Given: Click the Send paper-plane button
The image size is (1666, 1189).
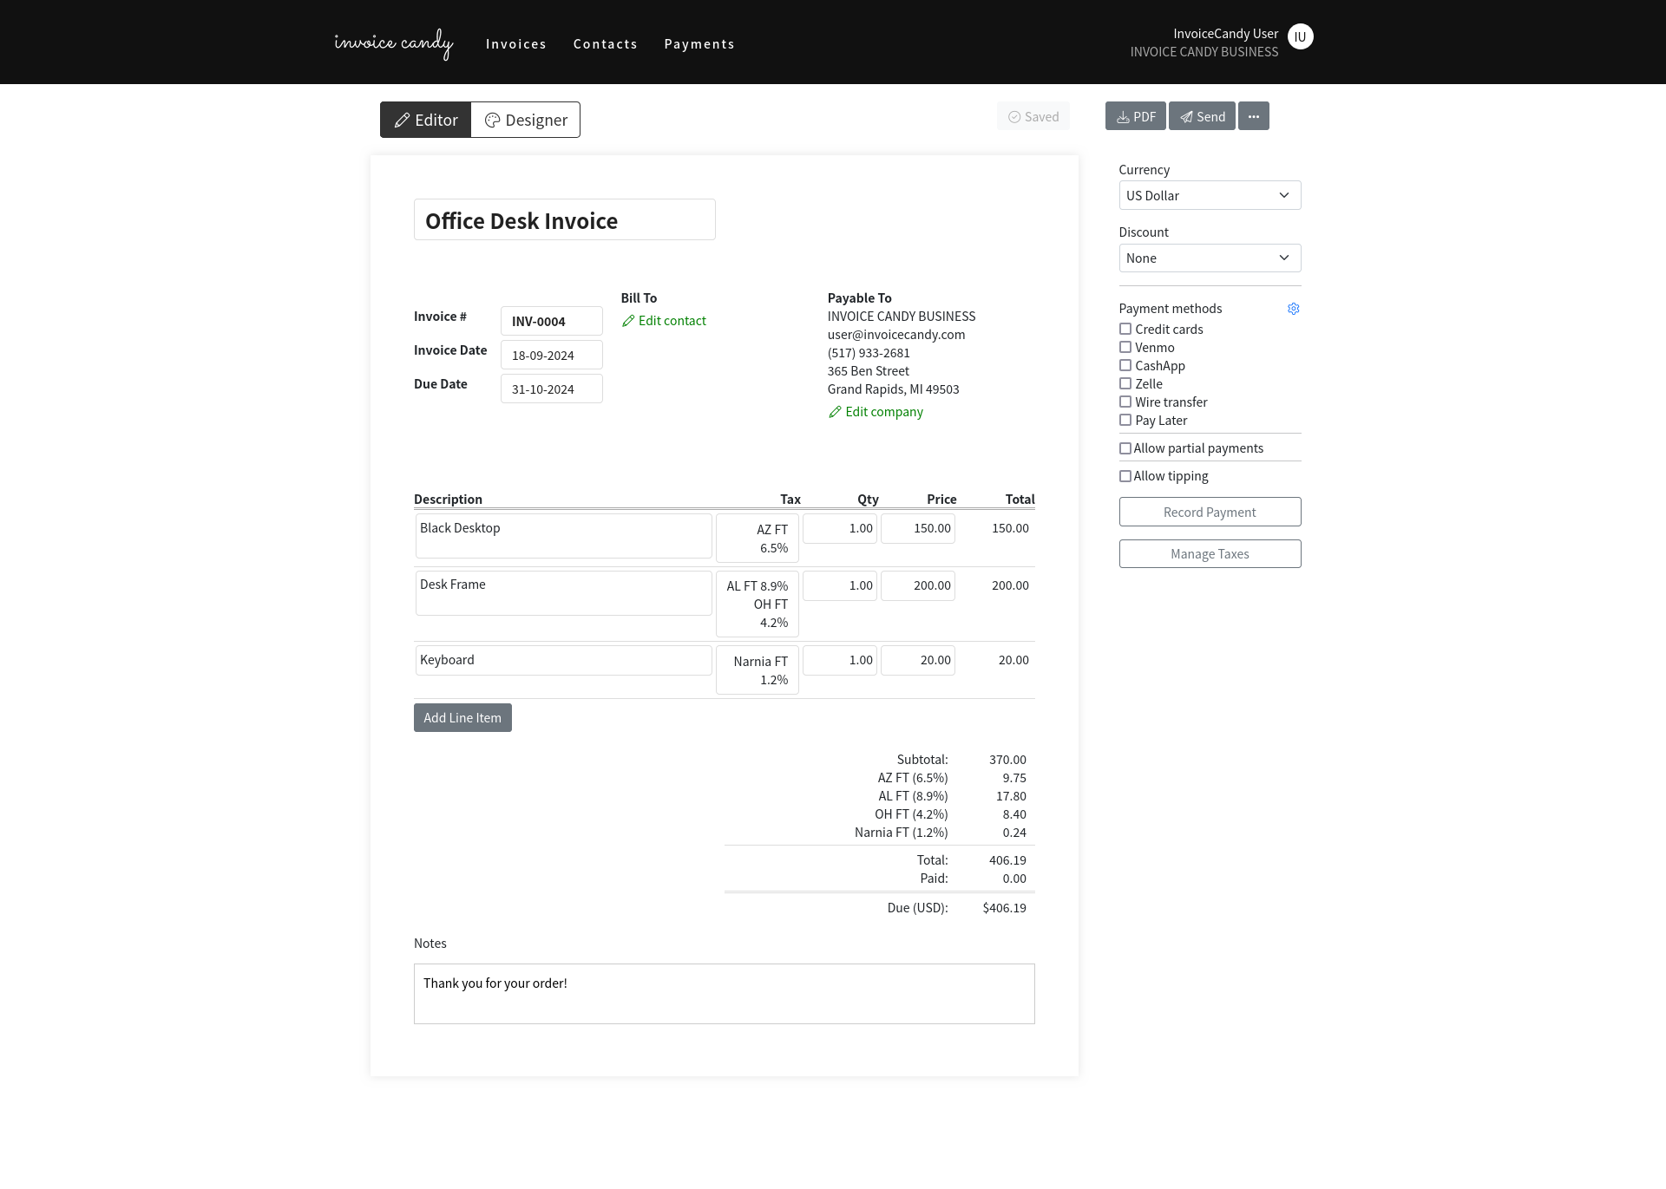Looking at the screenshot, I should click(1202, 116).
